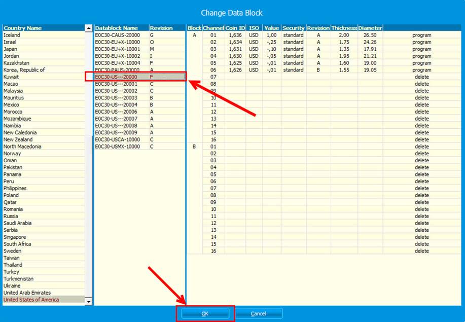Select Japan in country list
The image size is (465, 322).
pyautogui.click(x=12, y=49)
